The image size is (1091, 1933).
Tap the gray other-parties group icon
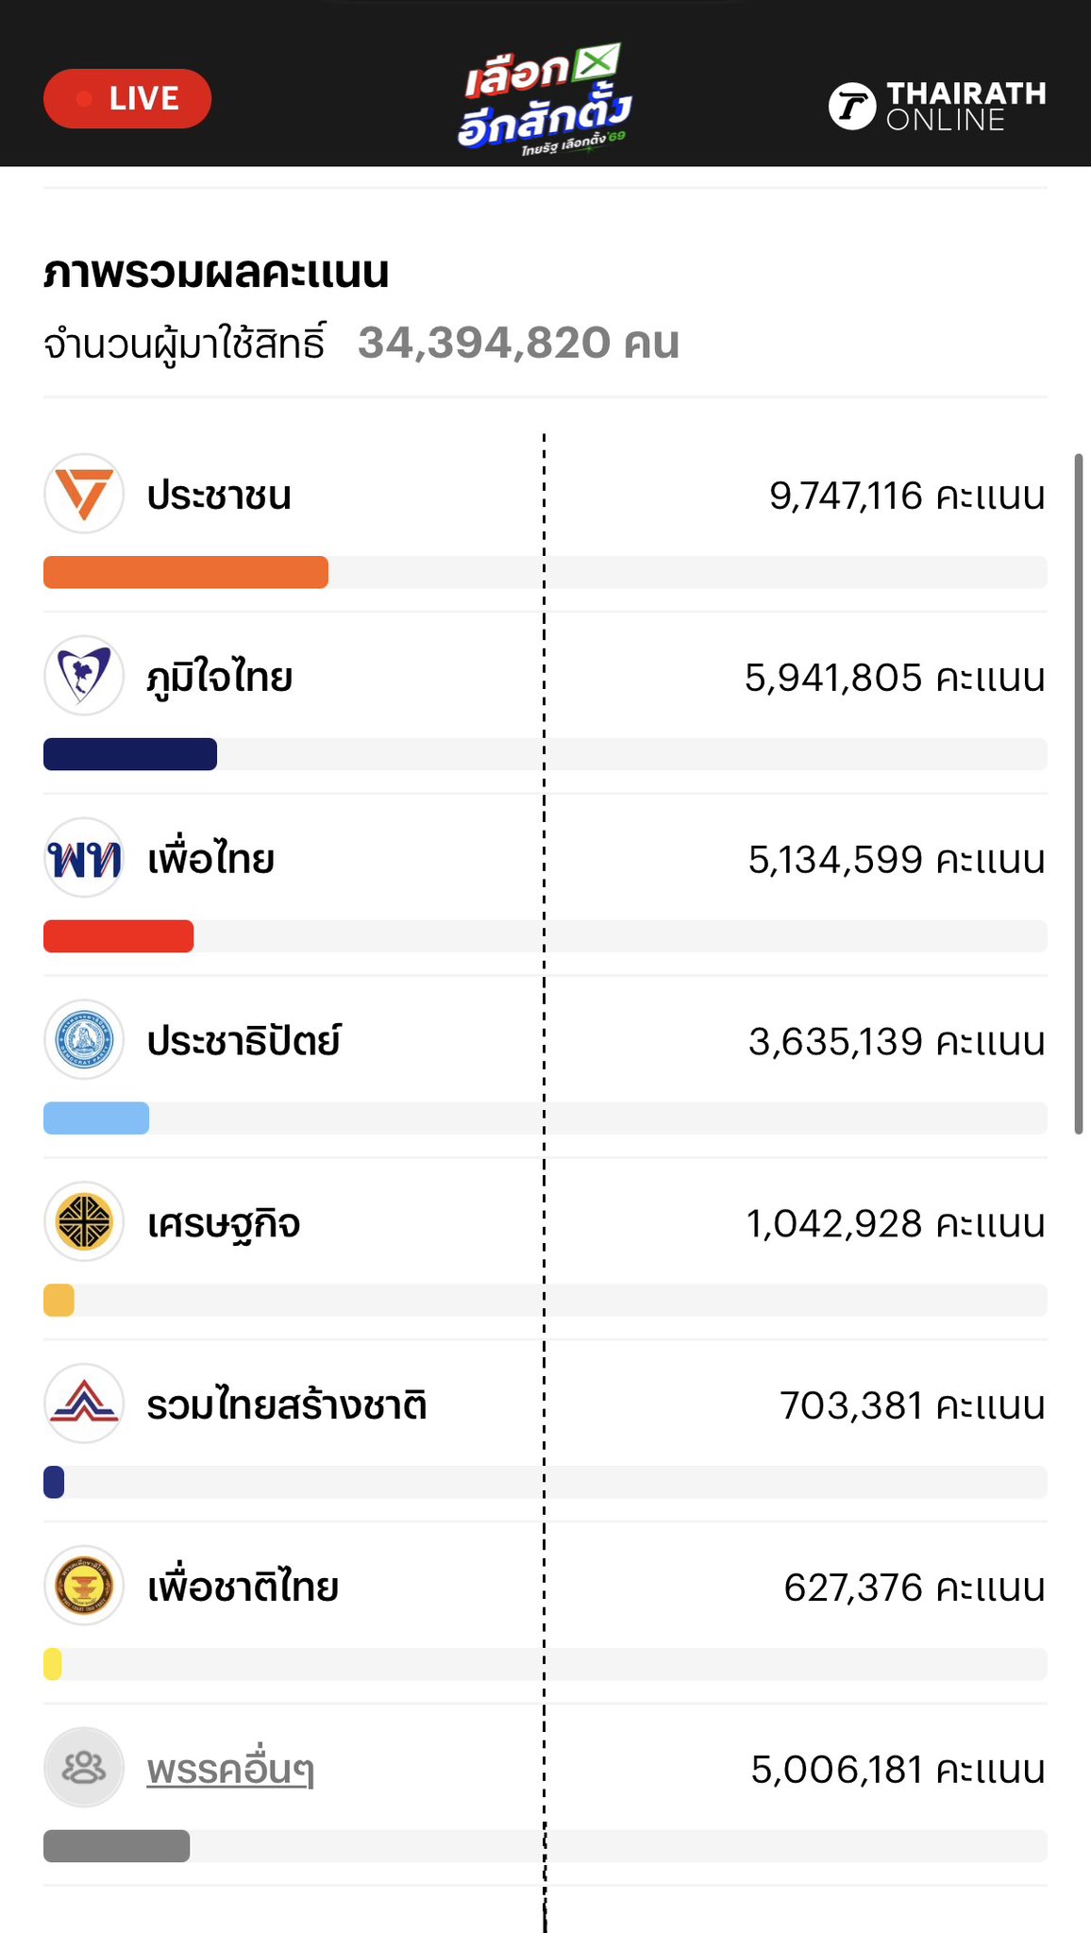click(84, 1768)
